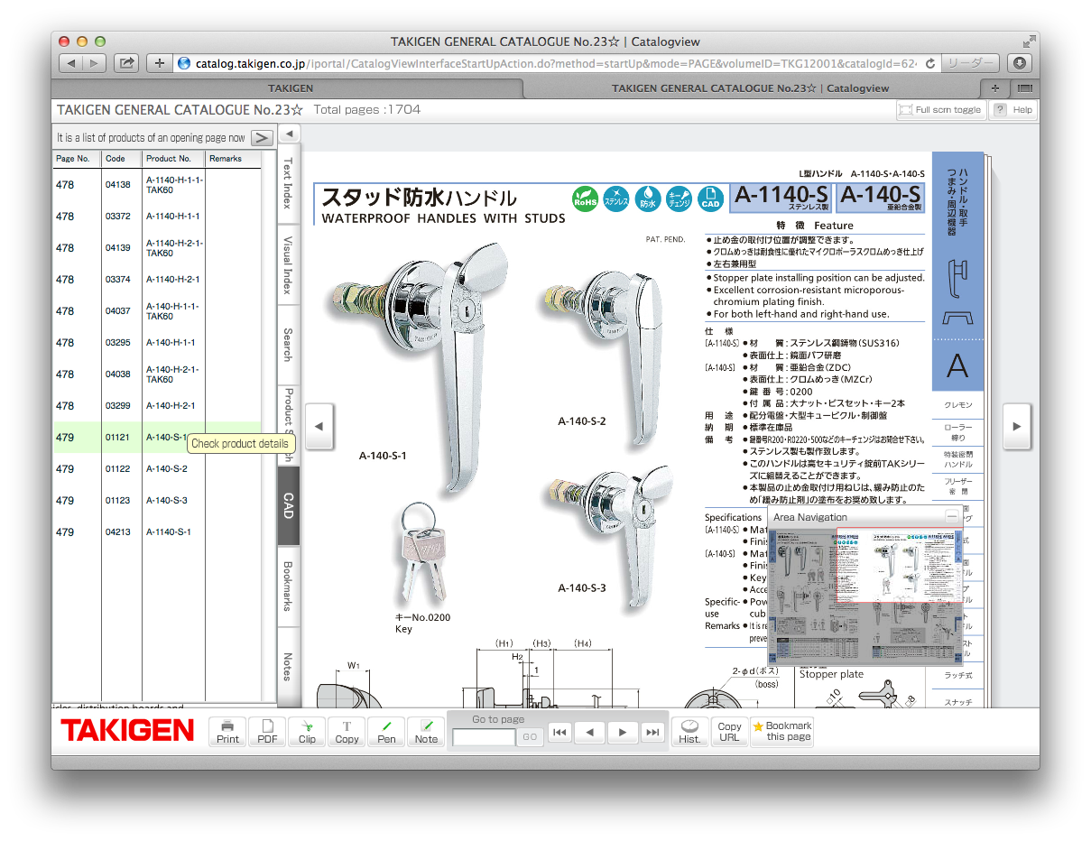The image size is (1091, 841).
Task: Flip to next page with right arrow
Action: tap(1017, 426)
